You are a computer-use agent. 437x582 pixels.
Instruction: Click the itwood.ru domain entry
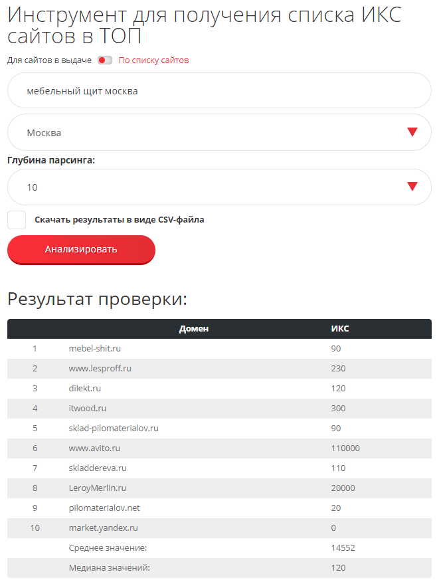pos(88,409)
